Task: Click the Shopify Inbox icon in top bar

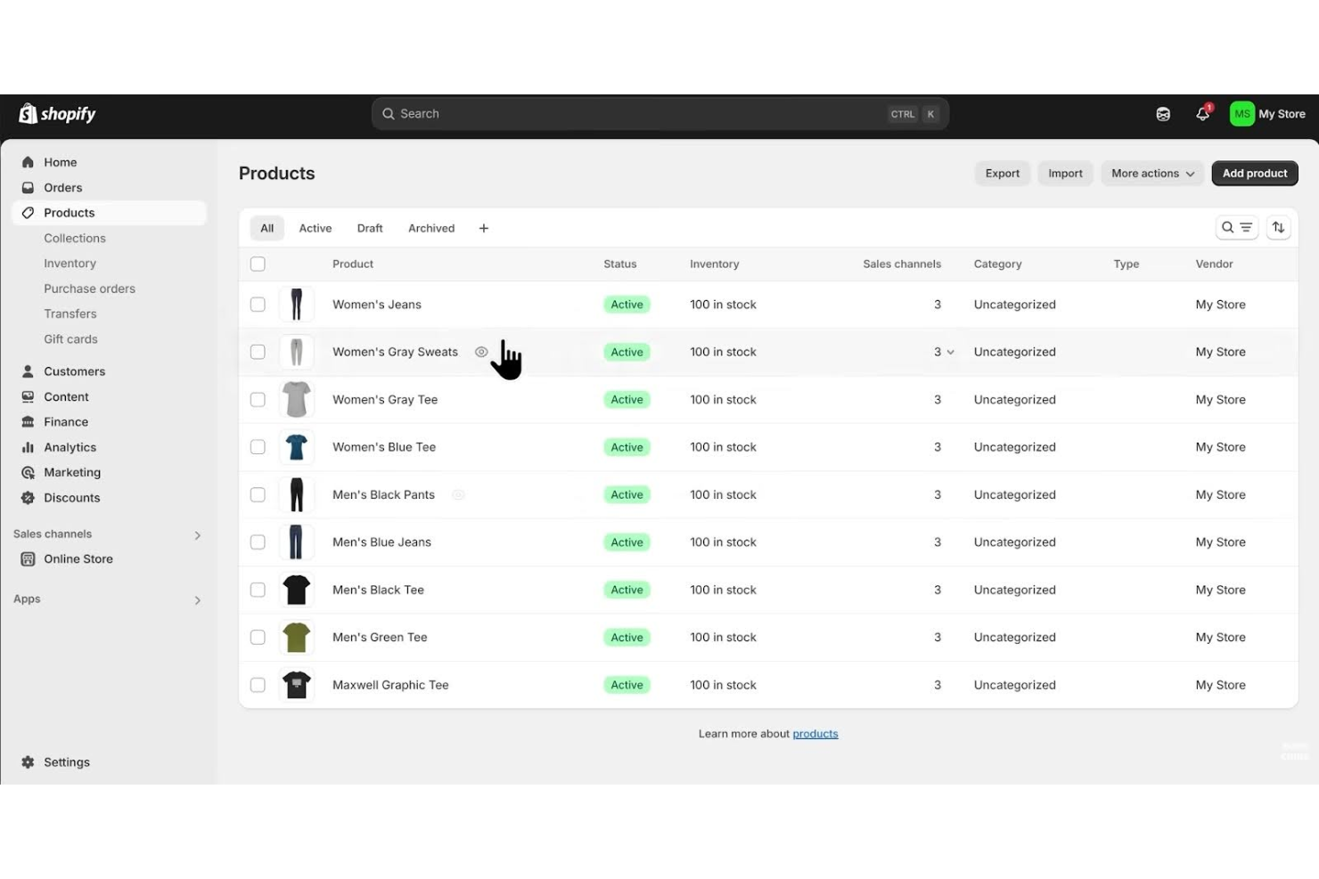Action: pyautogui.click(x=1163, y=113)
